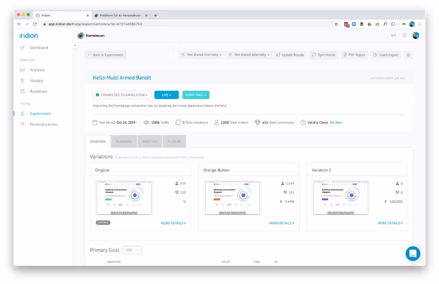Open the HOME PAGE dropdown
Screen dimensions: 439x284
pos(196,95)
